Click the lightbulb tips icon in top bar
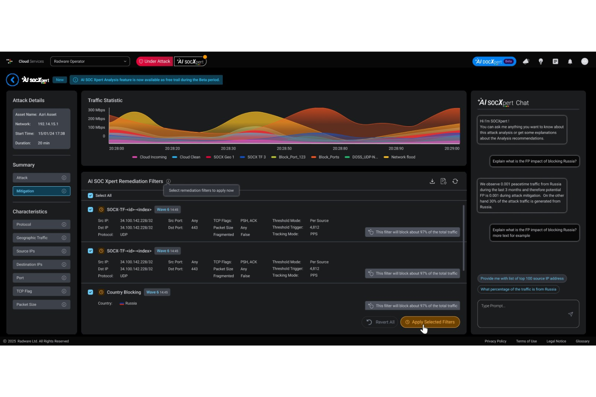Image resolution: width=596 pixels, height=397 pixels. click(x=541, y=61)
